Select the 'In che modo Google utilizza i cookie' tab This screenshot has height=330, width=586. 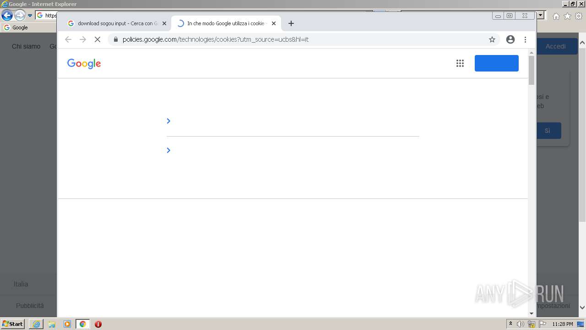(226, 23)
